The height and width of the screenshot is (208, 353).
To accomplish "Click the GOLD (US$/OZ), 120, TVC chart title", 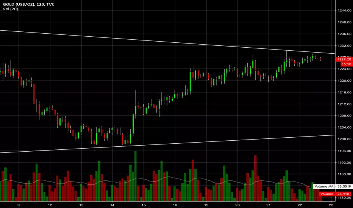I will click(28, 4).
